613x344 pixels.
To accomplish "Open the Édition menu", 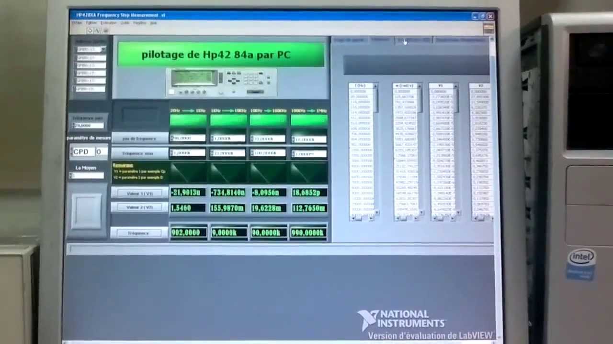I will click(91, 22).
